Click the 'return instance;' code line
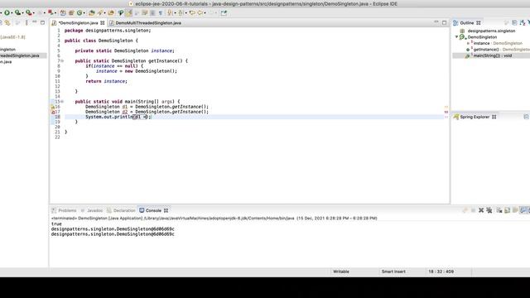530x298 pixels. click(107, 81)
